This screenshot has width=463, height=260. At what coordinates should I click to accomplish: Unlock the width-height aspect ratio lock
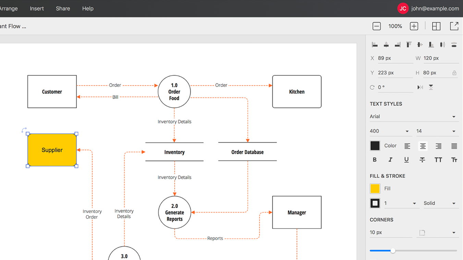pos(455,73)
